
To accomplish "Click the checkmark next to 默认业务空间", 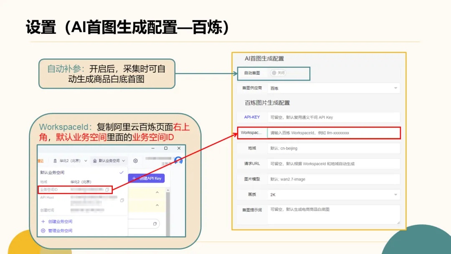I will tap(122, 173).
